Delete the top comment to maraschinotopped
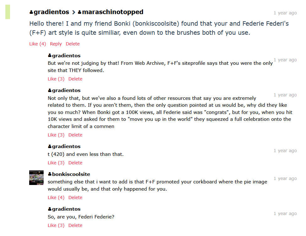Image resolution: width=306 pixels, height=236 pixels. 72,44
